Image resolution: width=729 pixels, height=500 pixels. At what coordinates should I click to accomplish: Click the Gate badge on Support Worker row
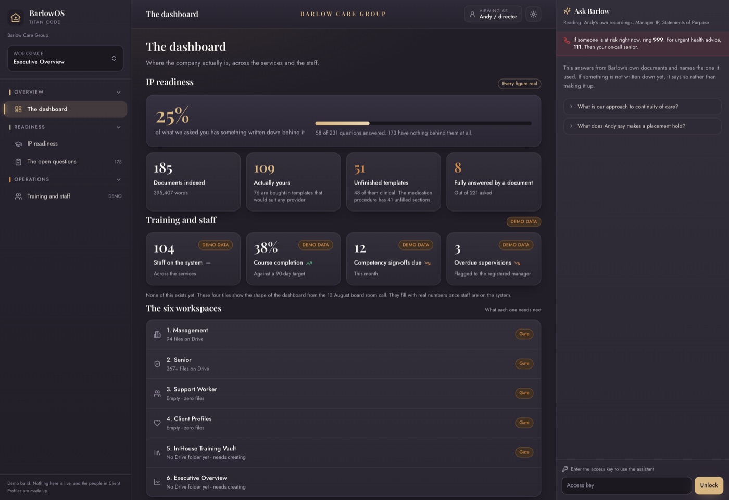pyautogui.click(x=524, y=393)
